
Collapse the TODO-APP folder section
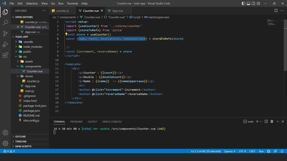tap(13, 37)
